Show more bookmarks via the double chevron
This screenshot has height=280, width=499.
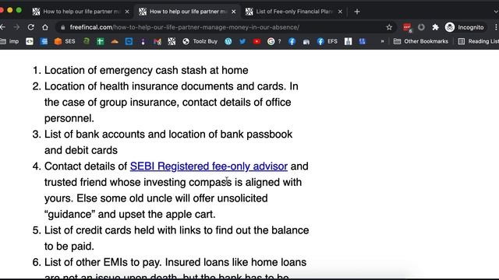(x=382, y=41)
